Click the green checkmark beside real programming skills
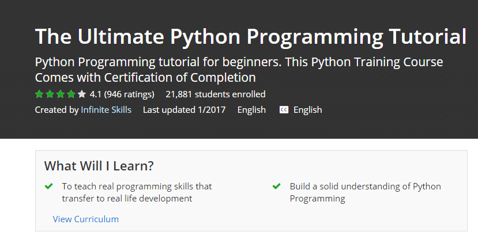 point(49,186)
